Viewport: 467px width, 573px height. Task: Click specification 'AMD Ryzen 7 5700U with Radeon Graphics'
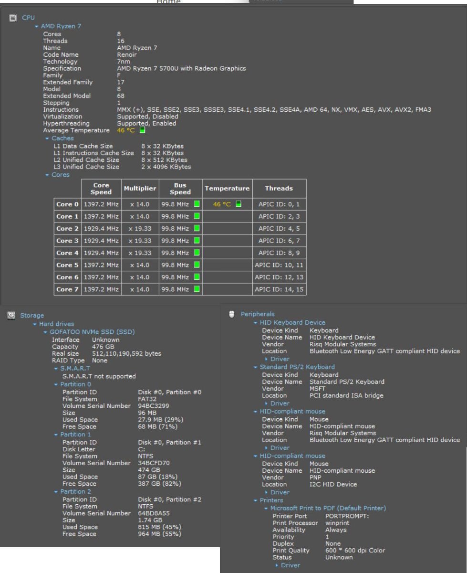click(x=181, y=68)
